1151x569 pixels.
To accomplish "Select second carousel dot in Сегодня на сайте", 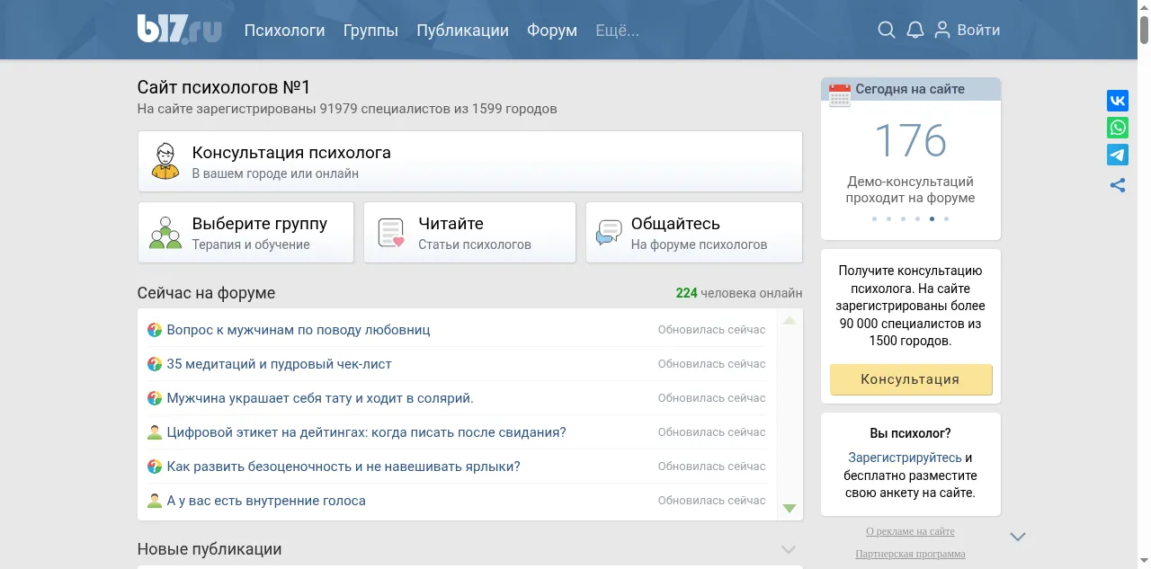I will [888, 218].
